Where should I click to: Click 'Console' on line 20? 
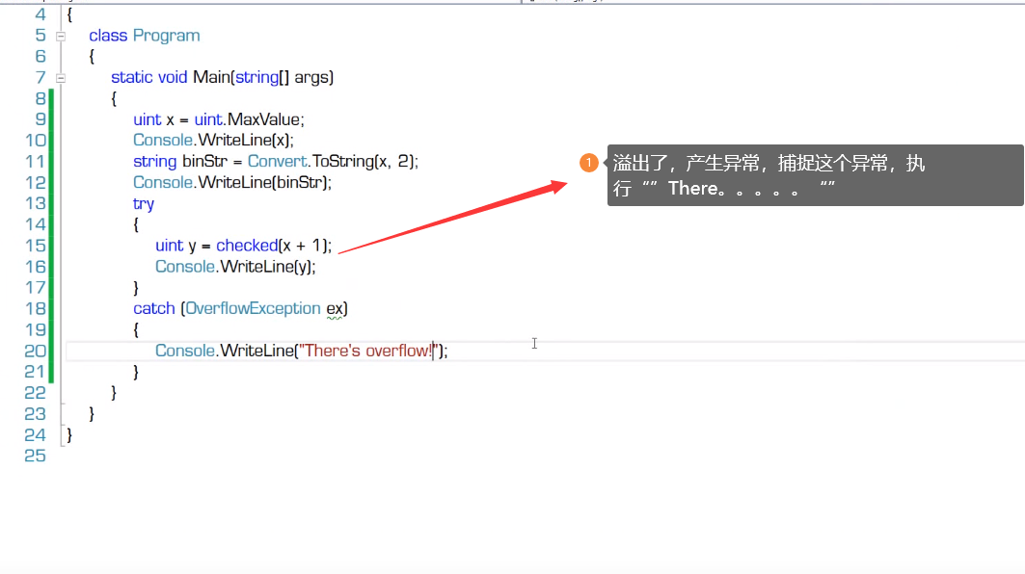coord(185,351)
